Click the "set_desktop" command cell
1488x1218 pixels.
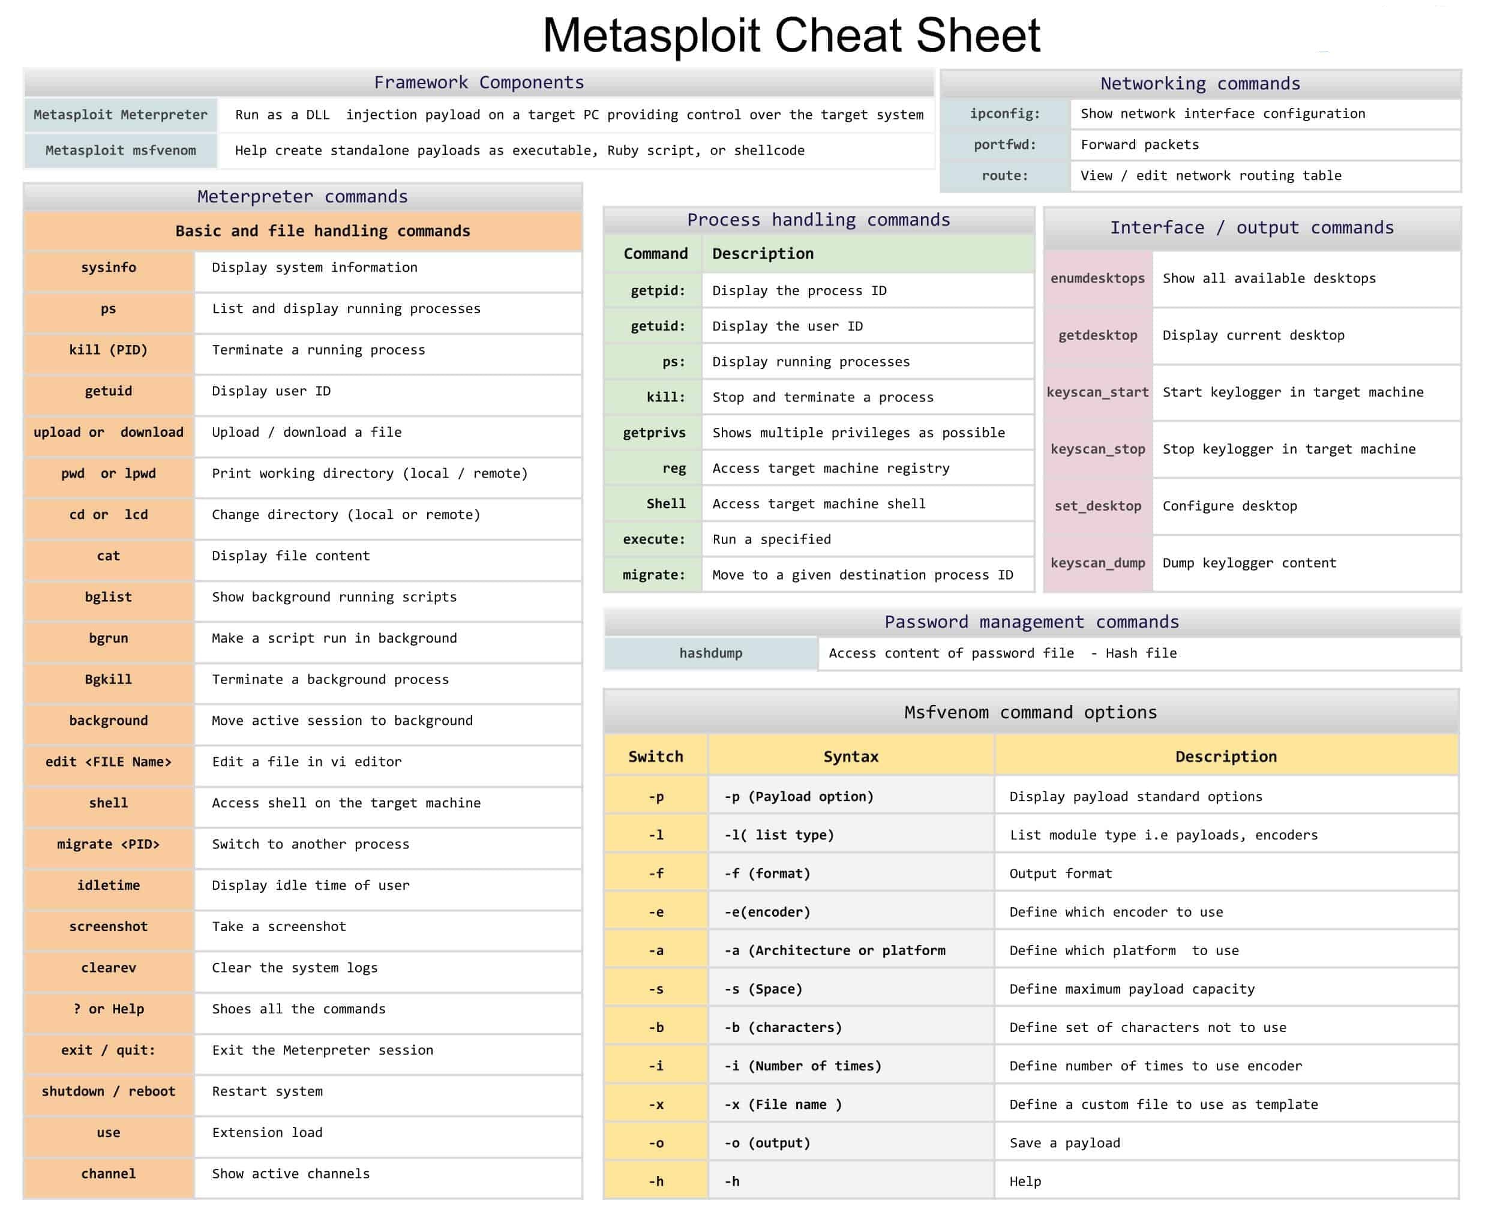[x=1098, y=506]
